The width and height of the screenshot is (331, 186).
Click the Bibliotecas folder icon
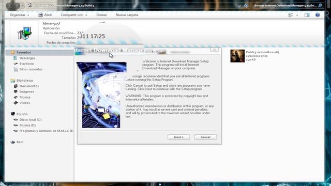[x=12, y=81]
